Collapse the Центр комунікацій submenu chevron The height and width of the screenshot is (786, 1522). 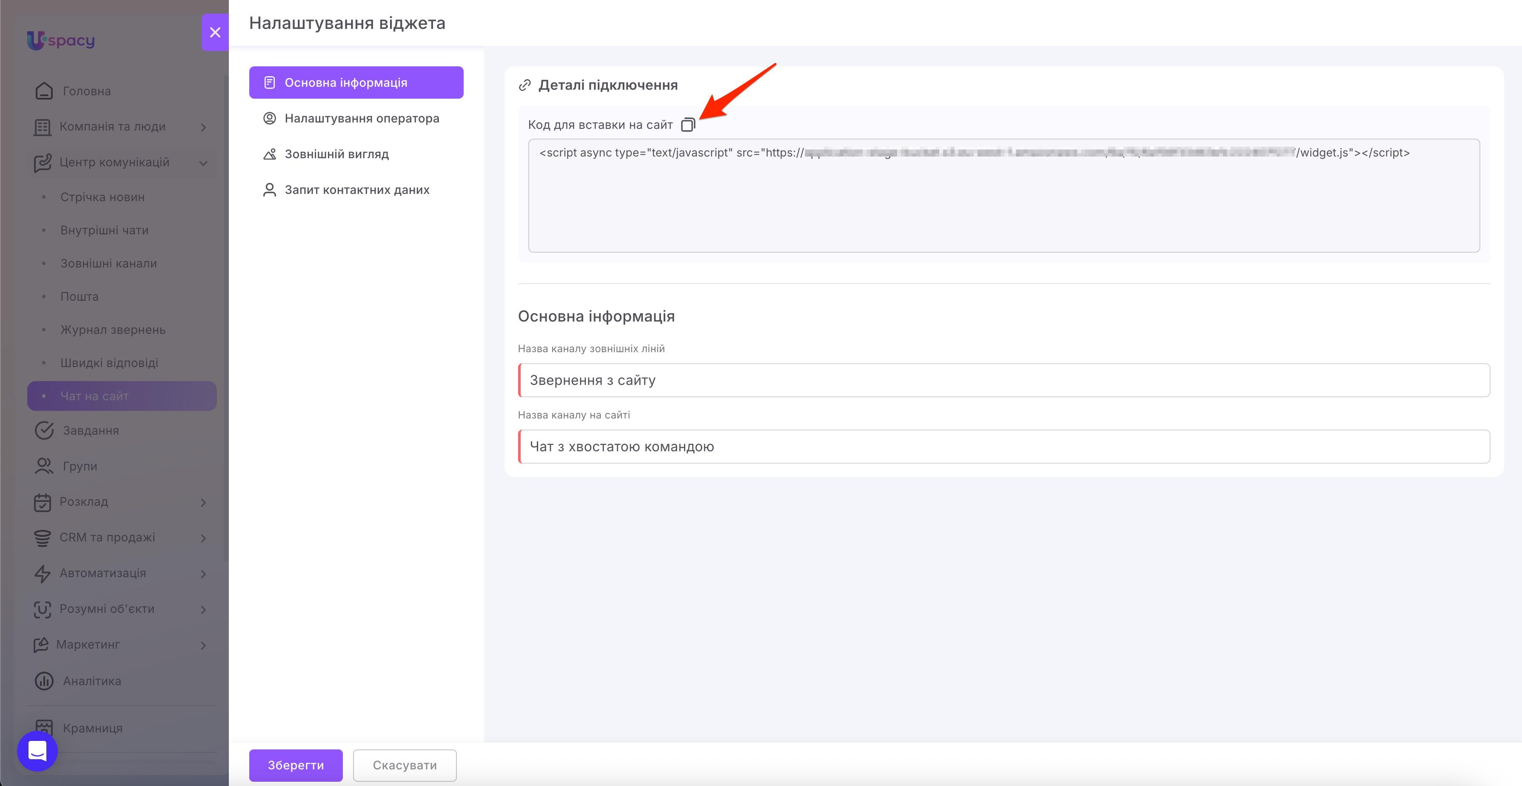[203, 163]
